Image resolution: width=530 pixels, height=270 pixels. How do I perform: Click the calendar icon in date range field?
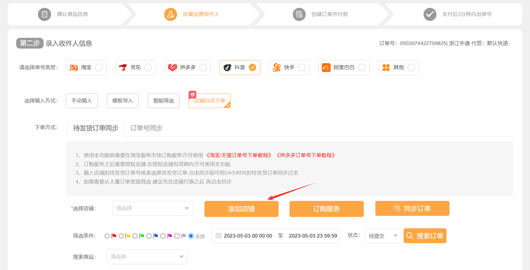point(218,236)
